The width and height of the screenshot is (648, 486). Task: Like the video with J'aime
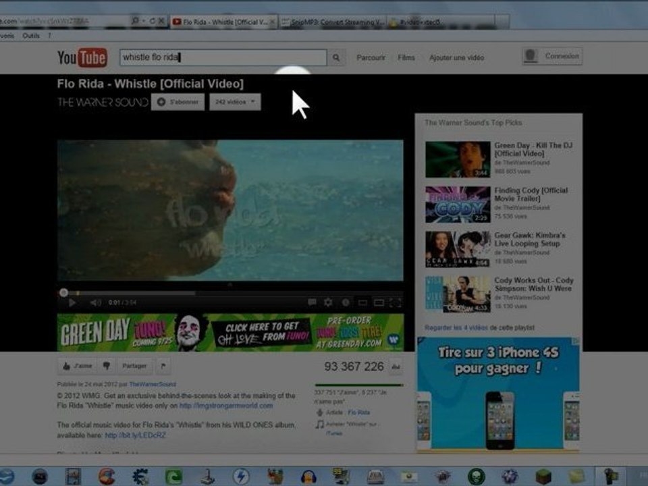pyautogui.click(x=77, y=366)
